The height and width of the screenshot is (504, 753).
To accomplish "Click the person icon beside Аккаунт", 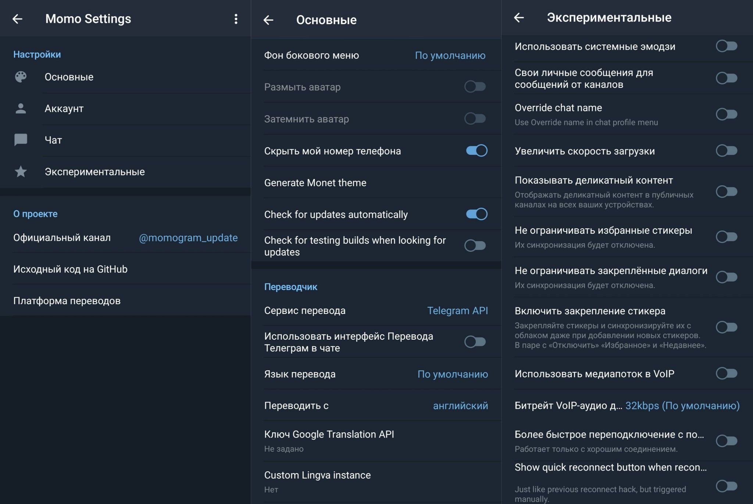I will 21,108.
